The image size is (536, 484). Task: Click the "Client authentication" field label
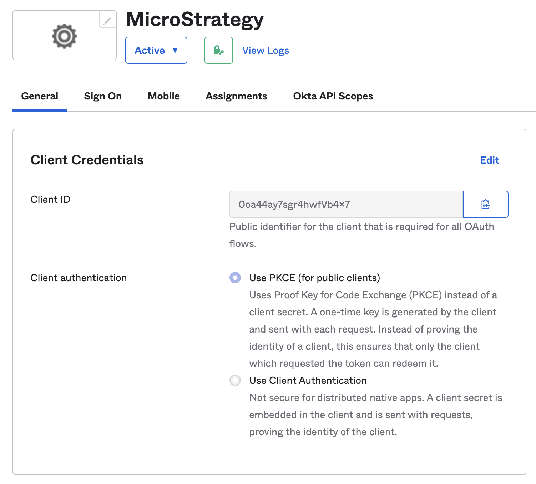79,278
